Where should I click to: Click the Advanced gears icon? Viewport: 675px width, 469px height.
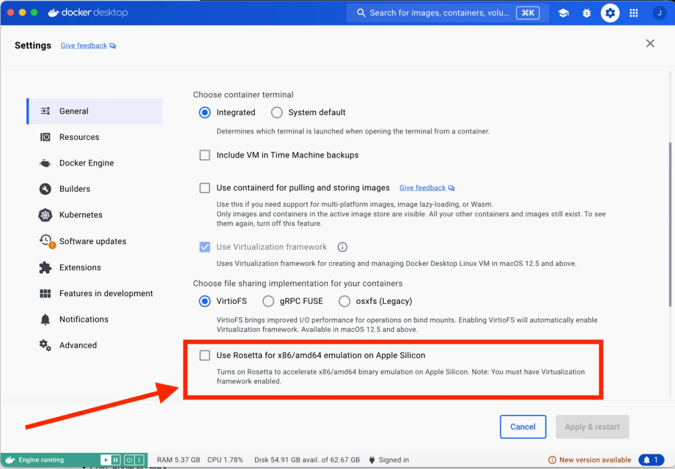pos(45,345)
